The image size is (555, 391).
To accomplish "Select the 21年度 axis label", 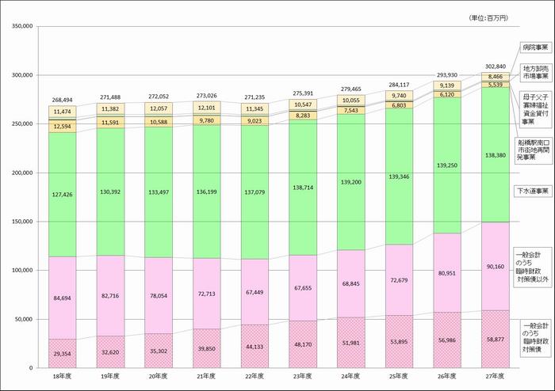I will [206, 376].
